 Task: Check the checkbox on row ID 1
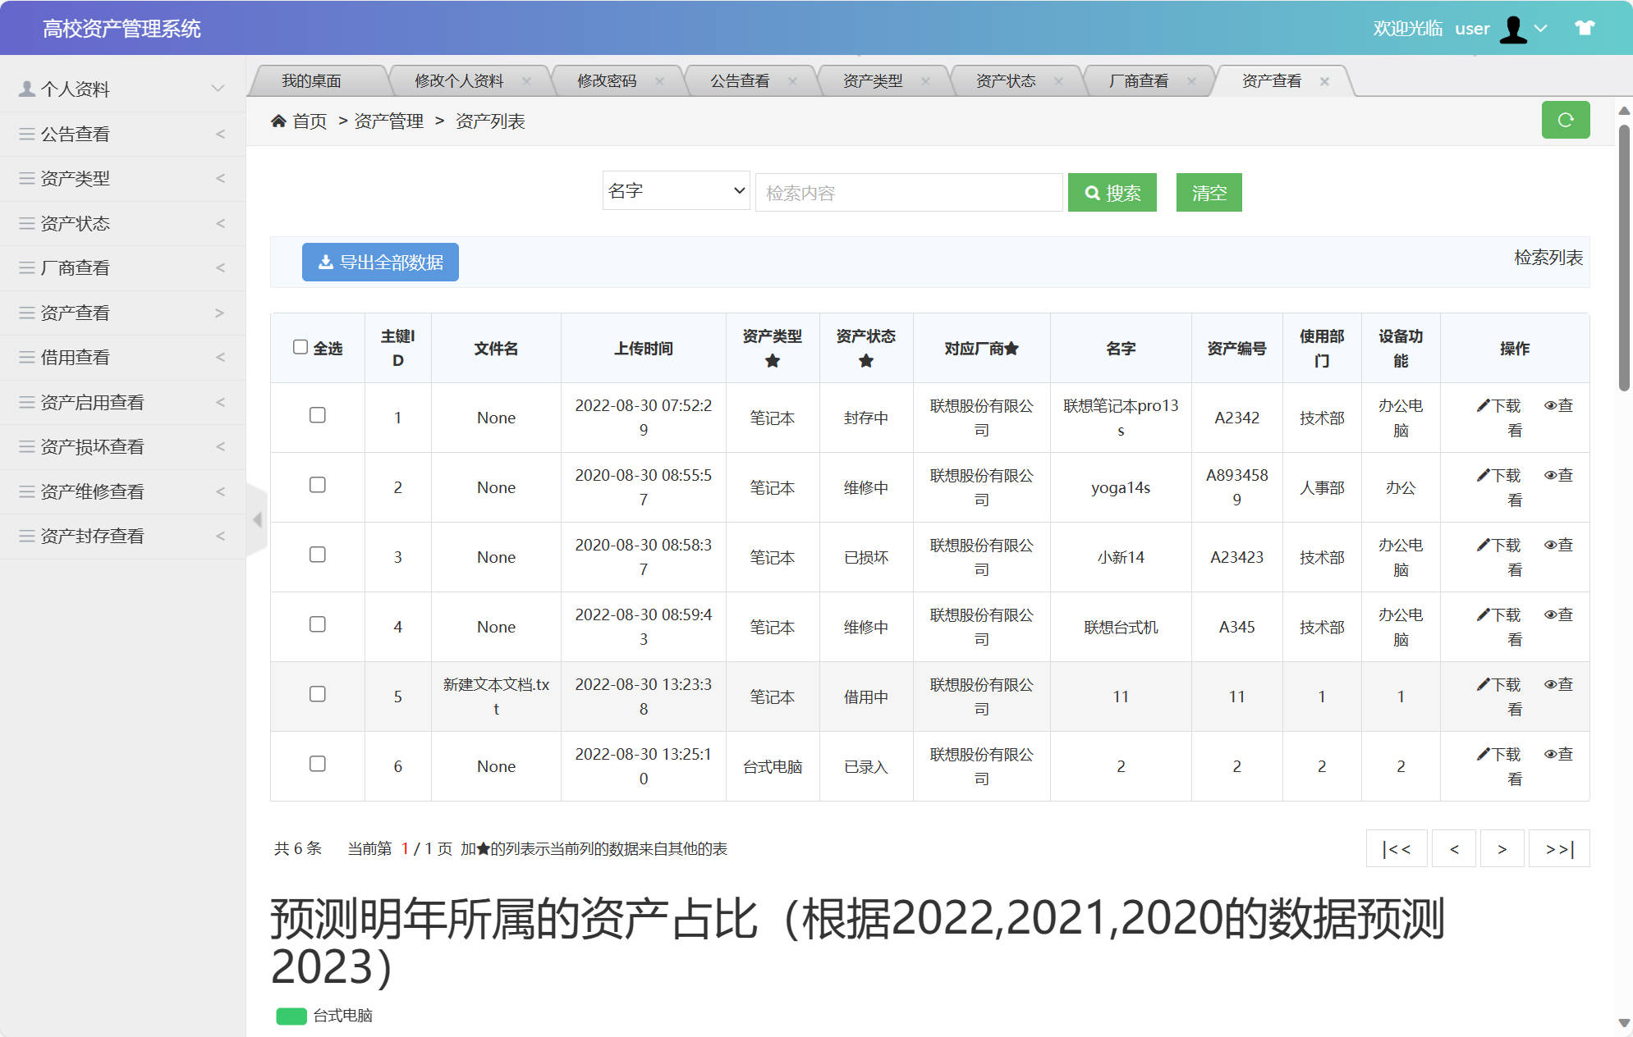pyautogui.click(x=317, y=417)
